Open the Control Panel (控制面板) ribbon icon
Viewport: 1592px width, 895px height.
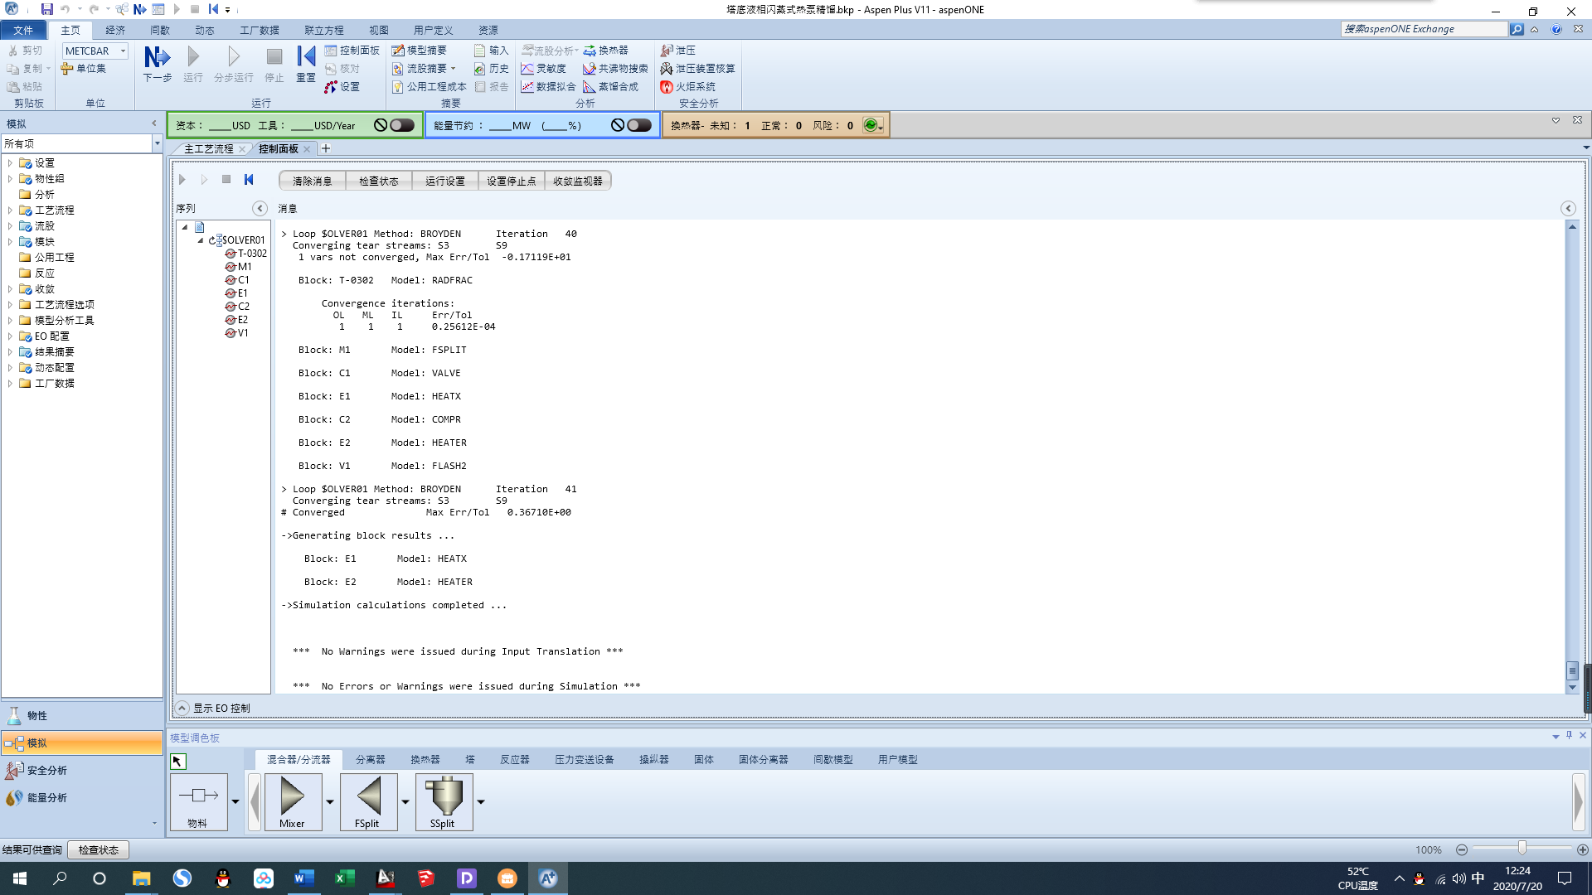[352, 51]
